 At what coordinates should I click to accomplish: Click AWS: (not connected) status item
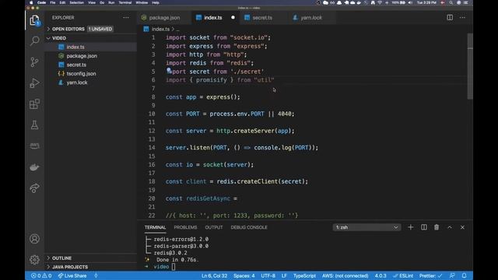tap(345, 275)
